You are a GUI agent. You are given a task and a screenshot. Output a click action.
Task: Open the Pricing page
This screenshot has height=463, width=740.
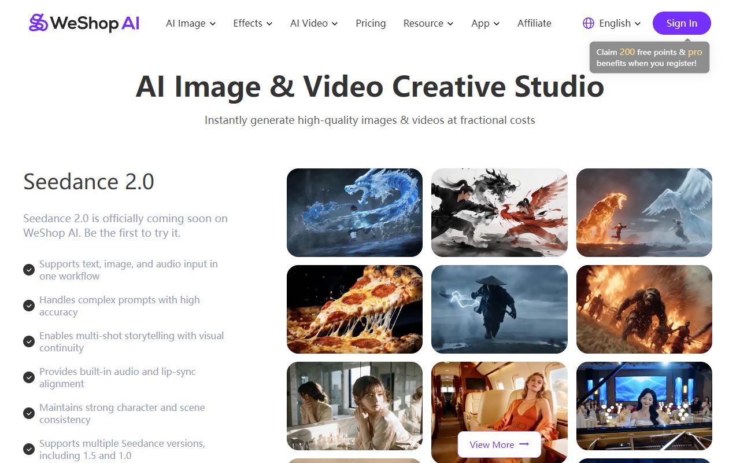point(371,23)
